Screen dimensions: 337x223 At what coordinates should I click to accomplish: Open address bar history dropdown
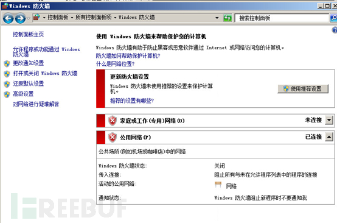point(217,18)
